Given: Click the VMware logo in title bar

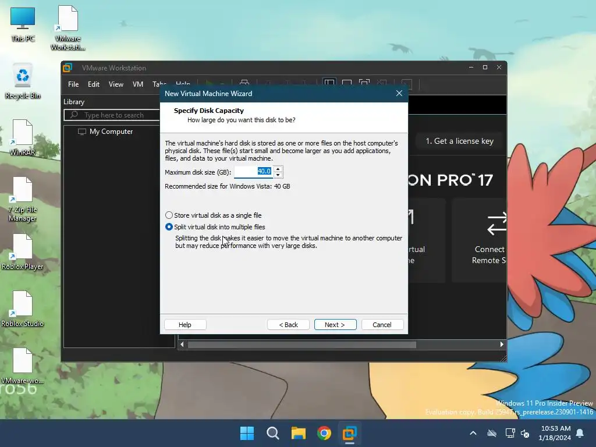Looking at the screenshot, I should click(x=68, y=68).
